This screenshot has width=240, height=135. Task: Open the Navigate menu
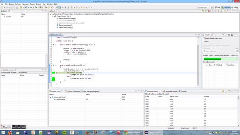(x=25, y=4)
